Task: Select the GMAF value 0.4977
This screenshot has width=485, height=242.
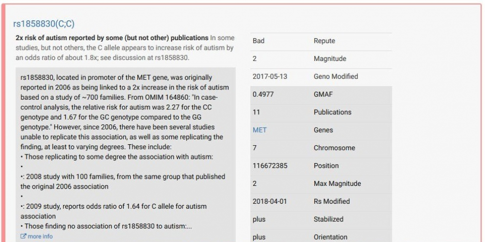Action: (x=264, y=94)
